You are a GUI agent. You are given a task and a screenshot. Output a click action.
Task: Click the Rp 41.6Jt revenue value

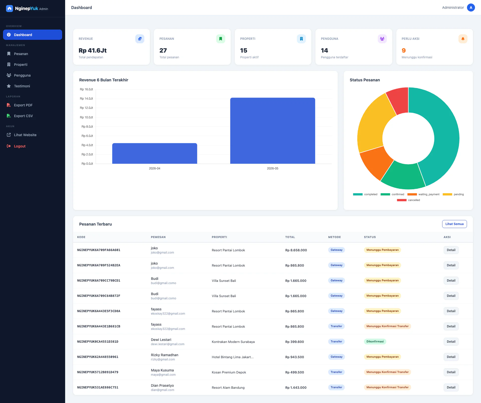pyautogui.click(x=93, y=51)
